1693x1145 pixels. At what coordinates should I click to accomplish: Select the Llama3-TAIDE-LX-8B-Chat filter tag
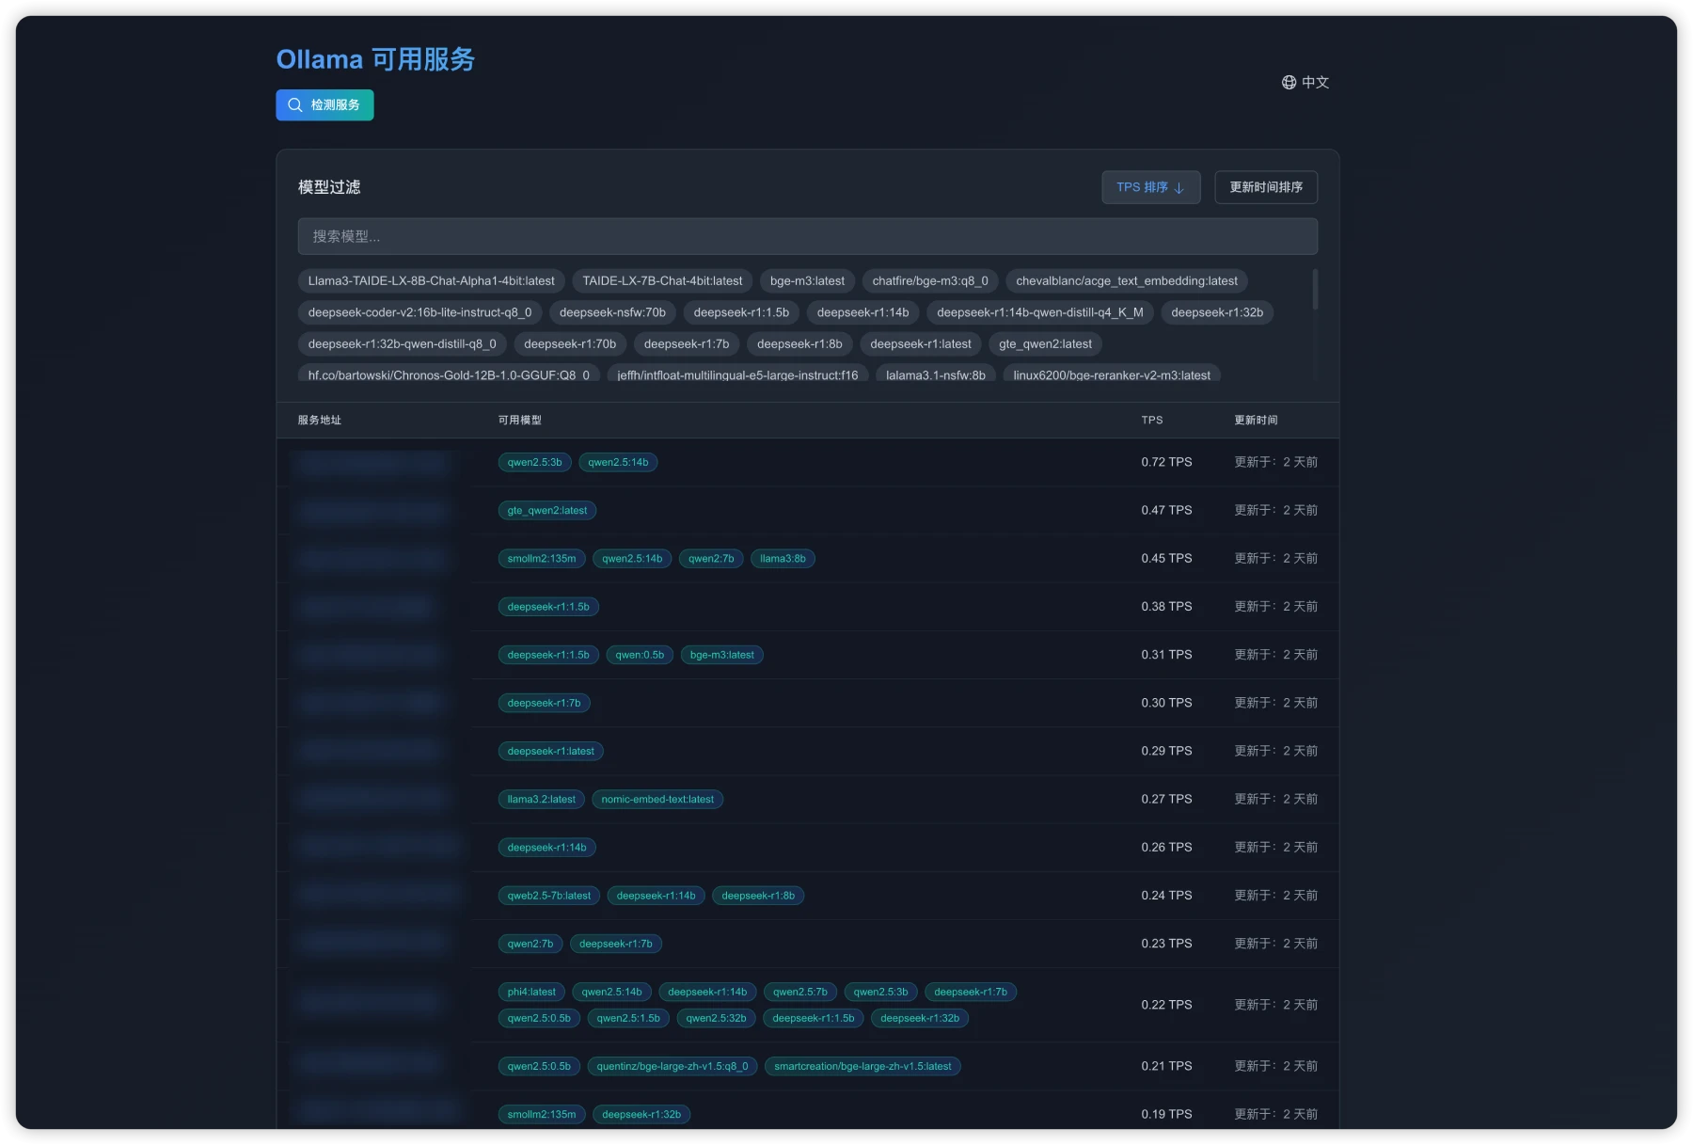[433, 280]
